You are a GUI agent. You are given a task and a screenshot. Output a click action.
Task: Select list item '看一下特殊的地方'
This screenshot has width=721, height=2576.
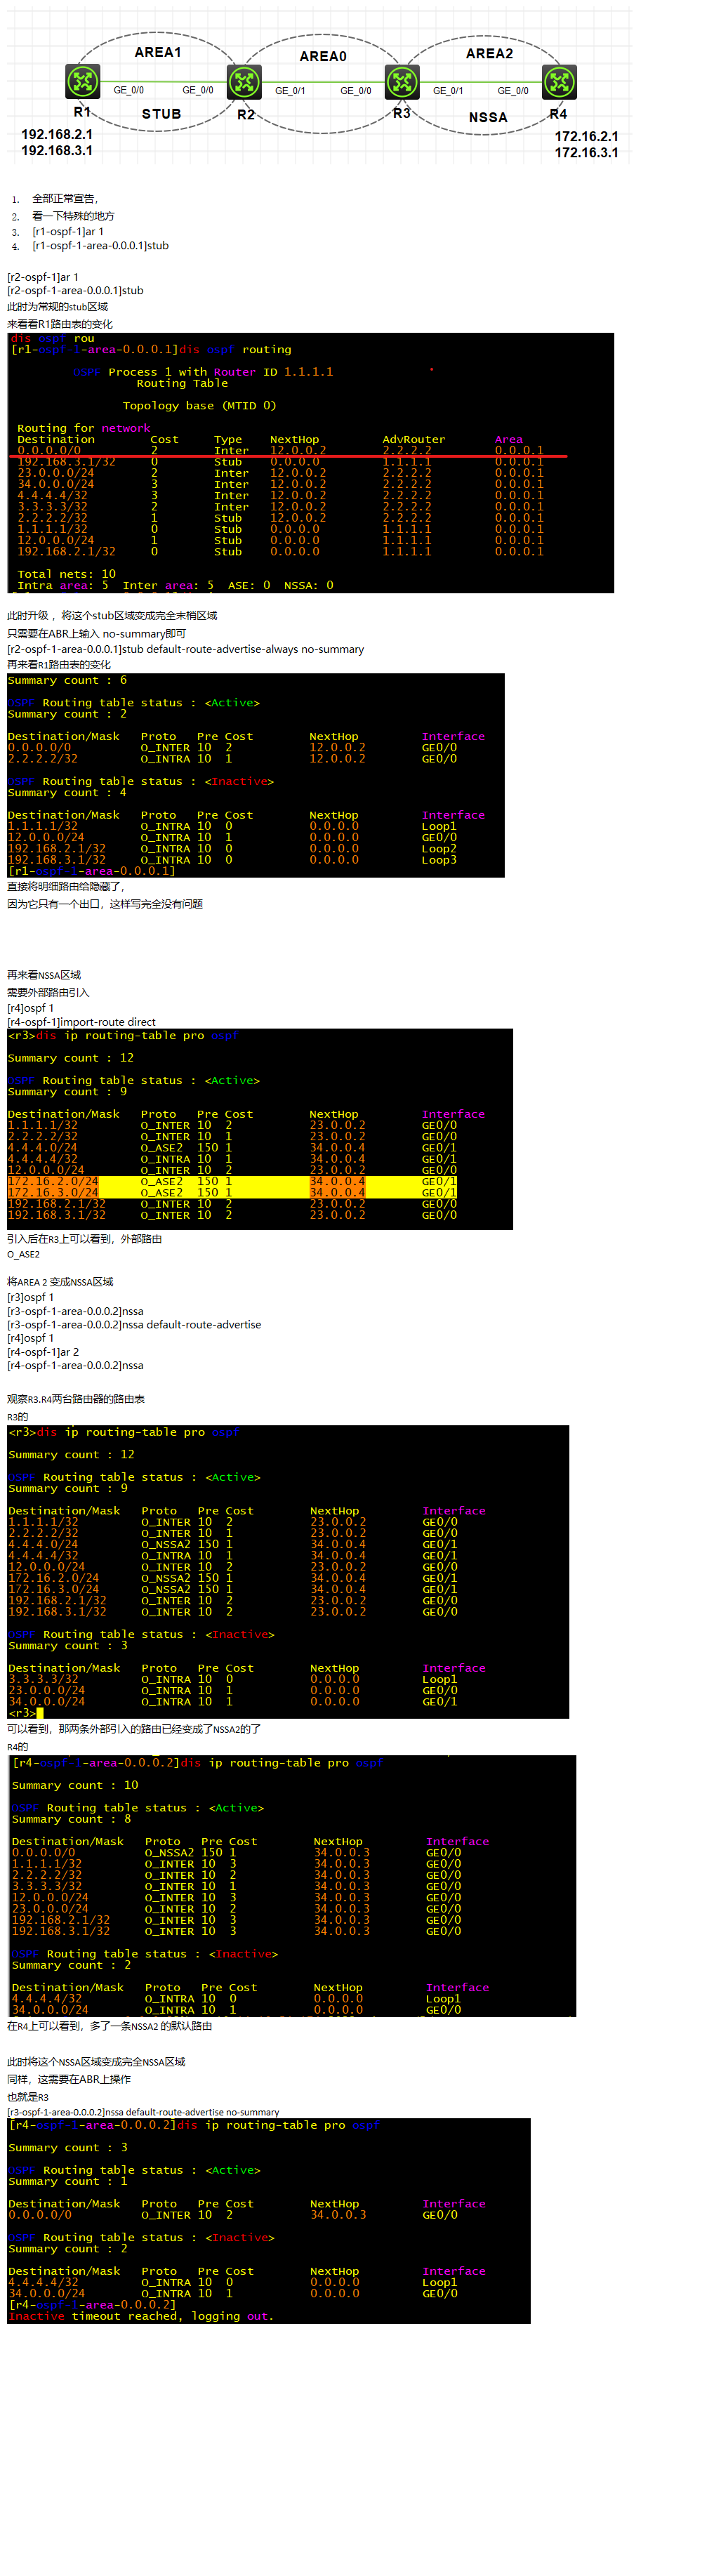[73, 216]
